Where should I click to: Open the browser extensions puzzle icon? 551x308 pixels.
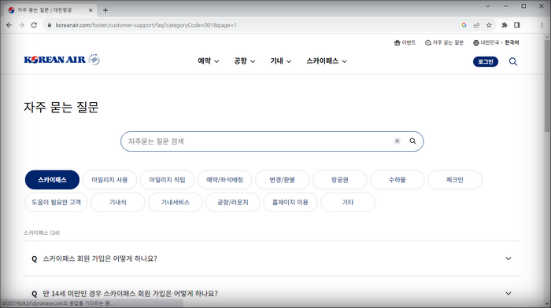(505, 25)
